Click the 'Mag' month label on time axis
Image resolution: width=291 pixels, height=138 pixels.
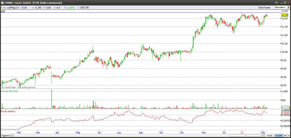[x=78, y=133]
